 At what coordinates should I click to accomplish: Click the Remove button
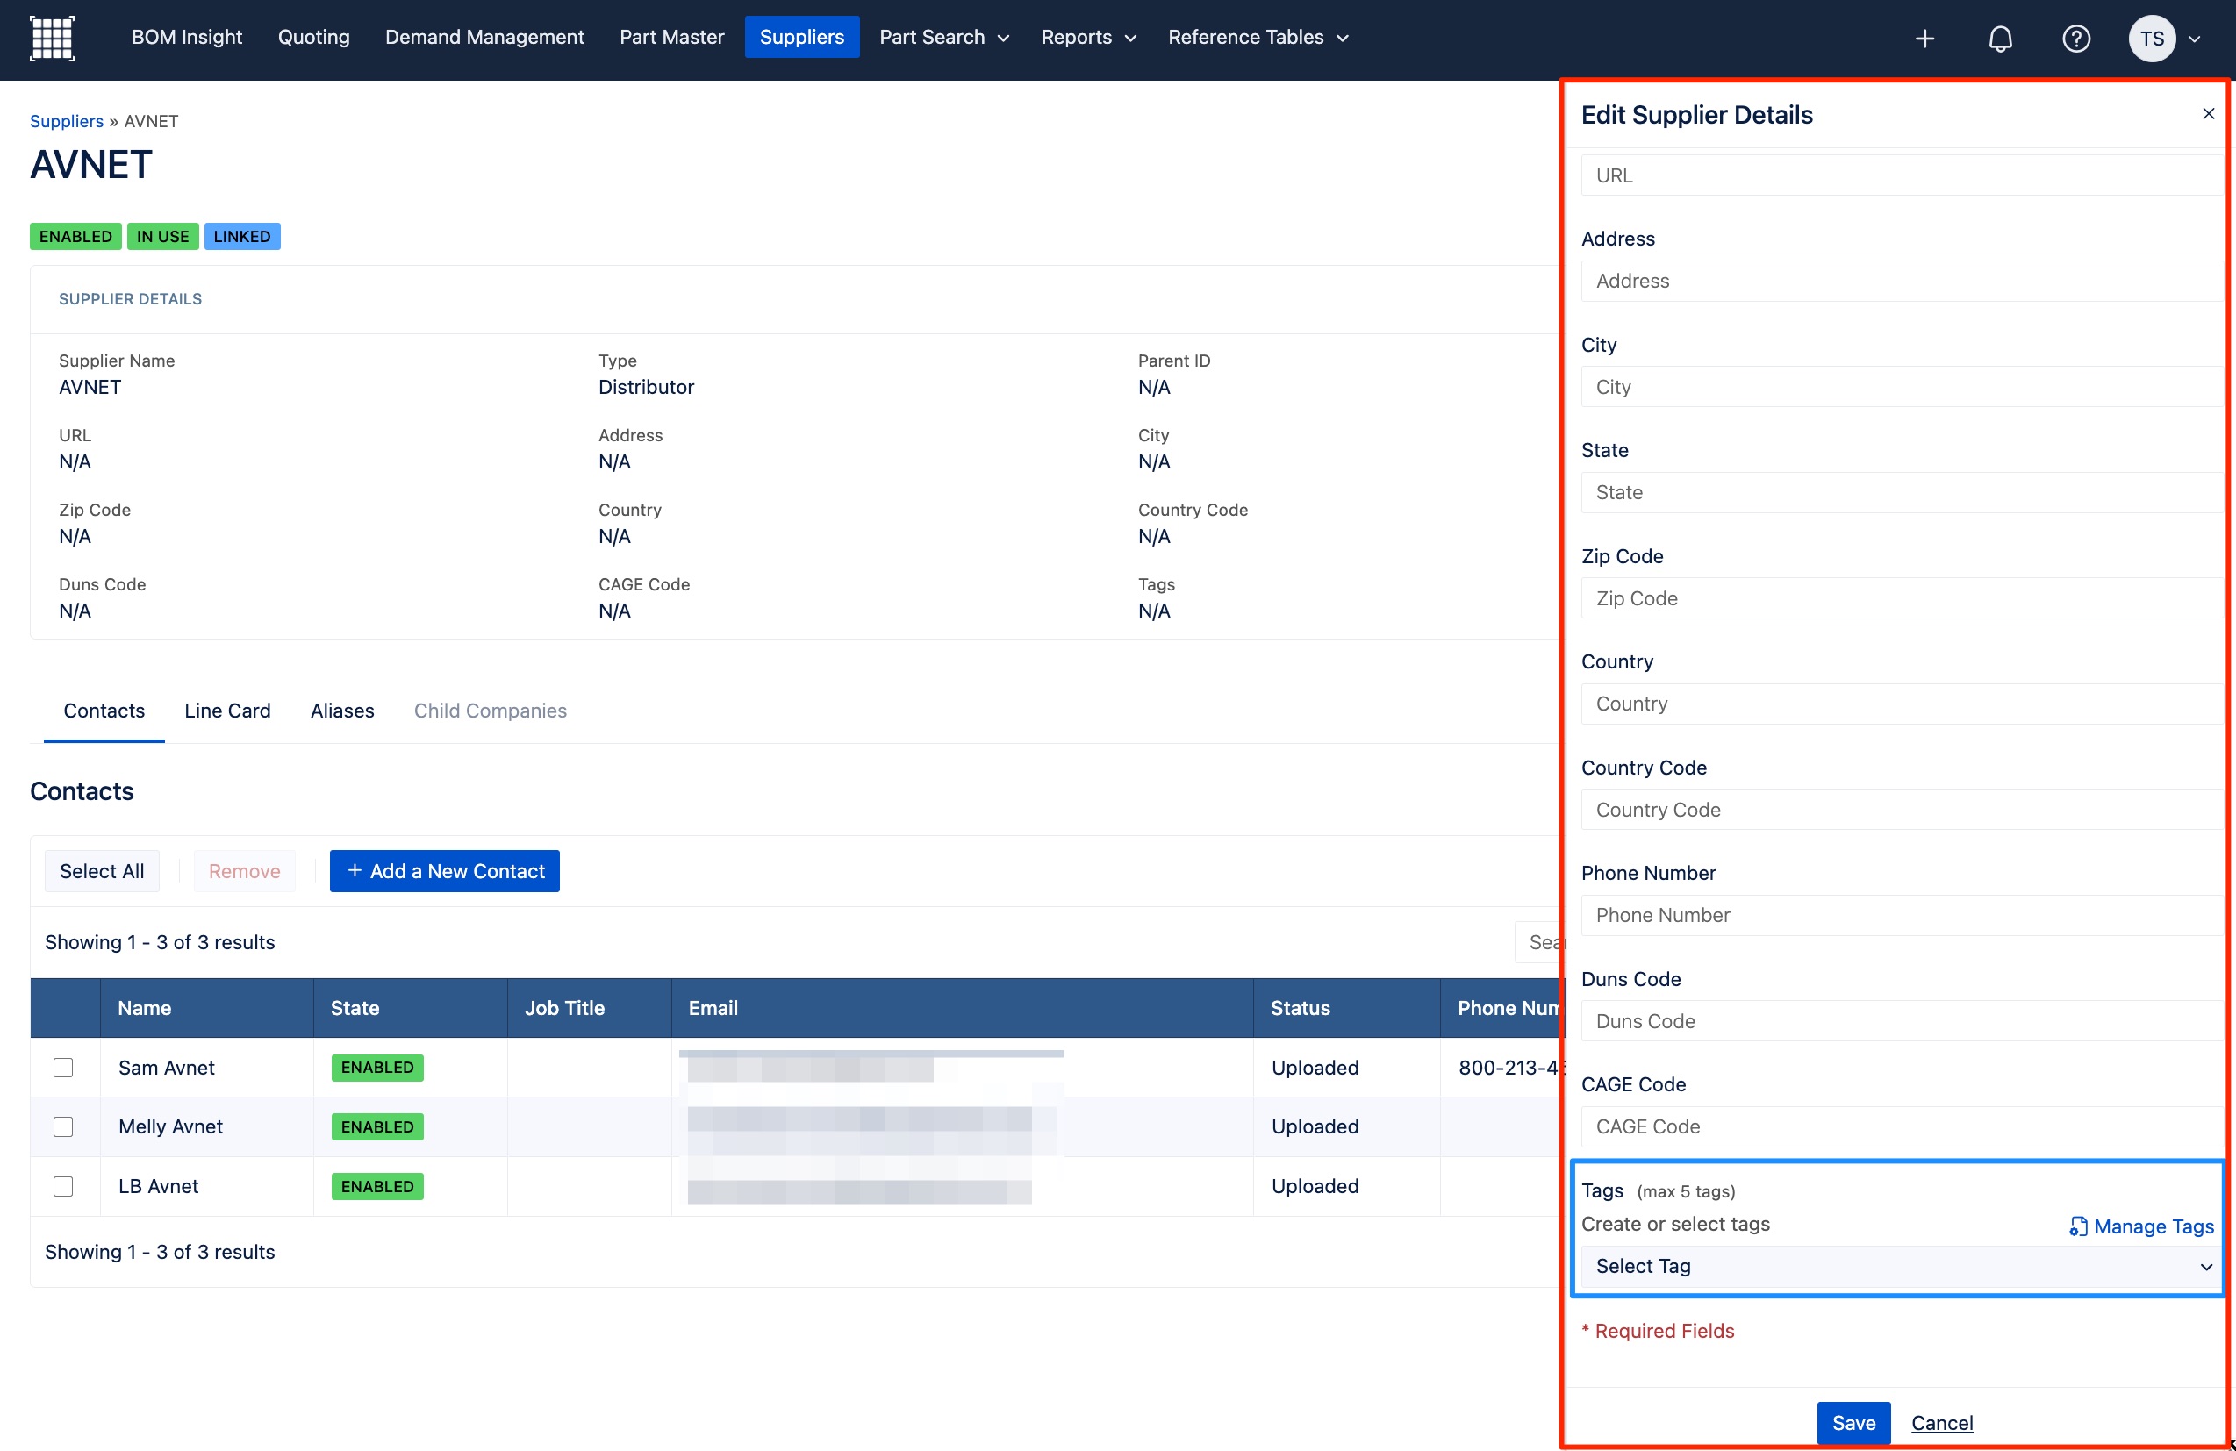coord(244,870)
